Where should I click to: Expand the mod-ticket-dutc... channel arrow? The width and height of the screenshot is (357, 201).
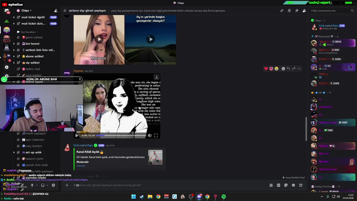pyautogui.click(x=14, y=24)
